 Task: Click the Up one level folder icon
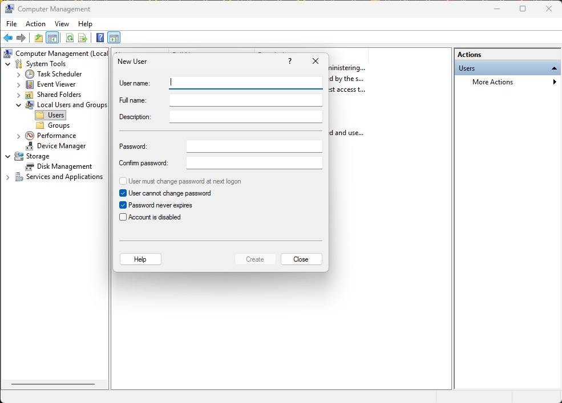click(x=39, y=38)
